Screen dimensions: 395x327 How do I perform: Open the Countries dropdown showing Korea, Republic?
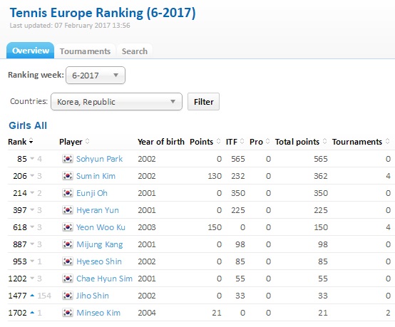pos(116,101)
